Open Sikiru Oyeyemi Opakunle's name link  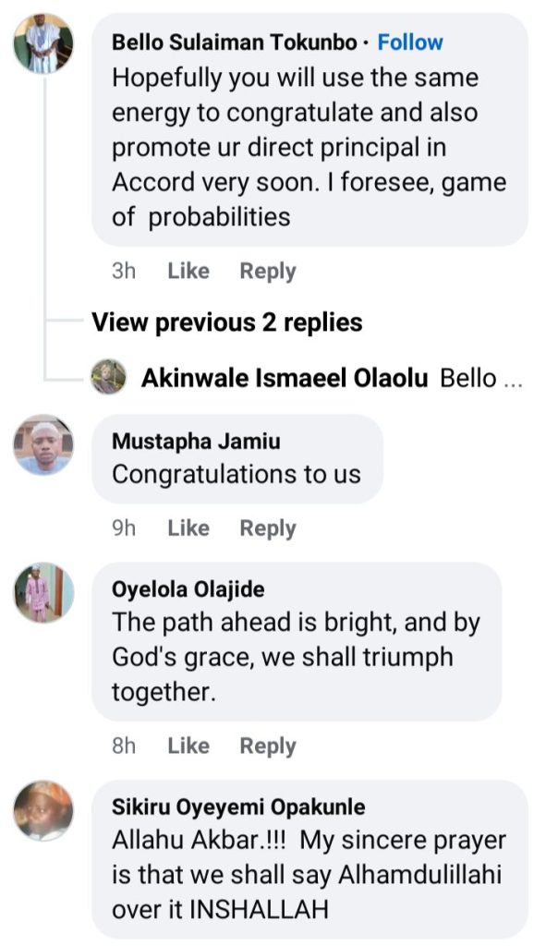click(x=238, y=807)
